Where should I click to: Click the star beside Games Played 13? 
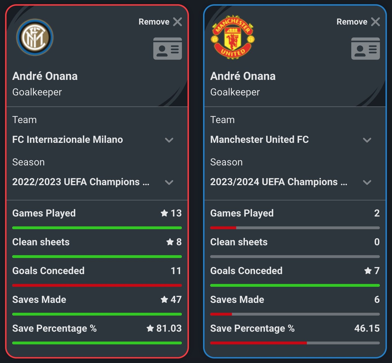point(164,213)
